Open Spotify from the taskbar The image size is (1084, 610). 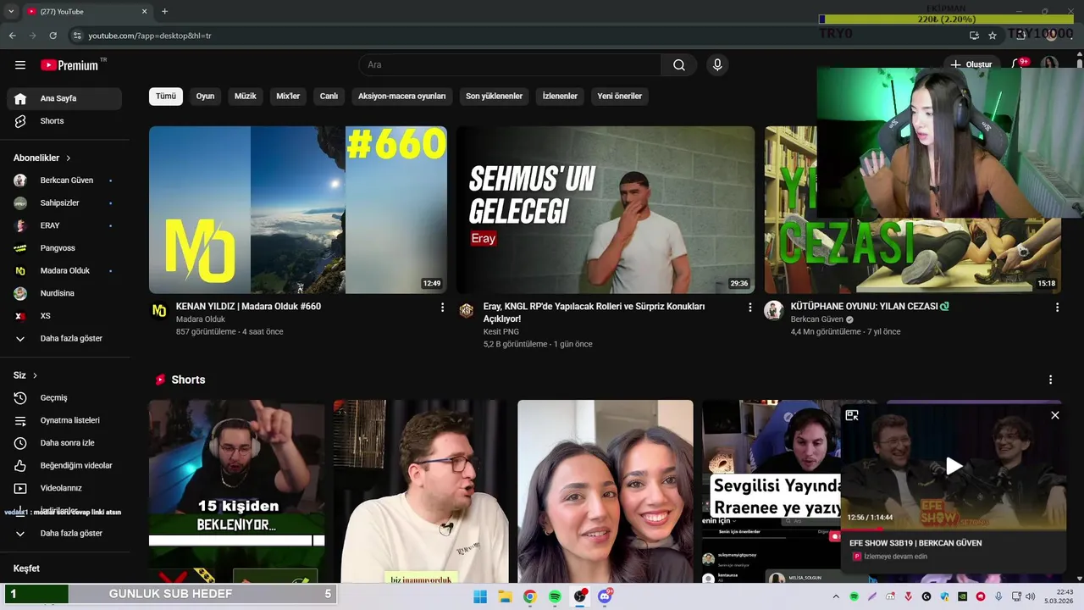[x=555, y=596]
